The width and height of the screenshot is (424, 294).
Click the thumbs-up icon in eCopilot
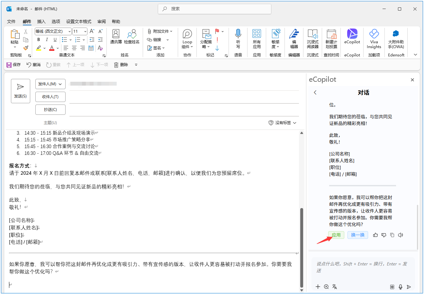click(x=375, y=235)
